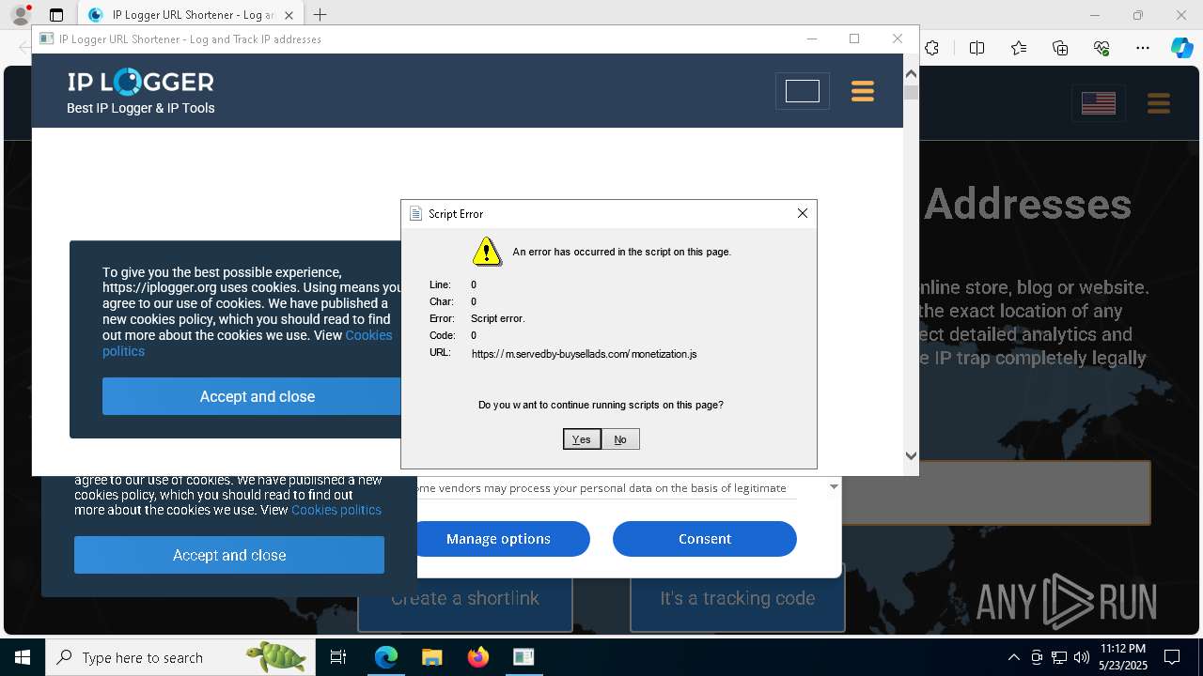Open Edge tab actions menu icon
Screen dimensions: 1203x676
coord(55,15)
